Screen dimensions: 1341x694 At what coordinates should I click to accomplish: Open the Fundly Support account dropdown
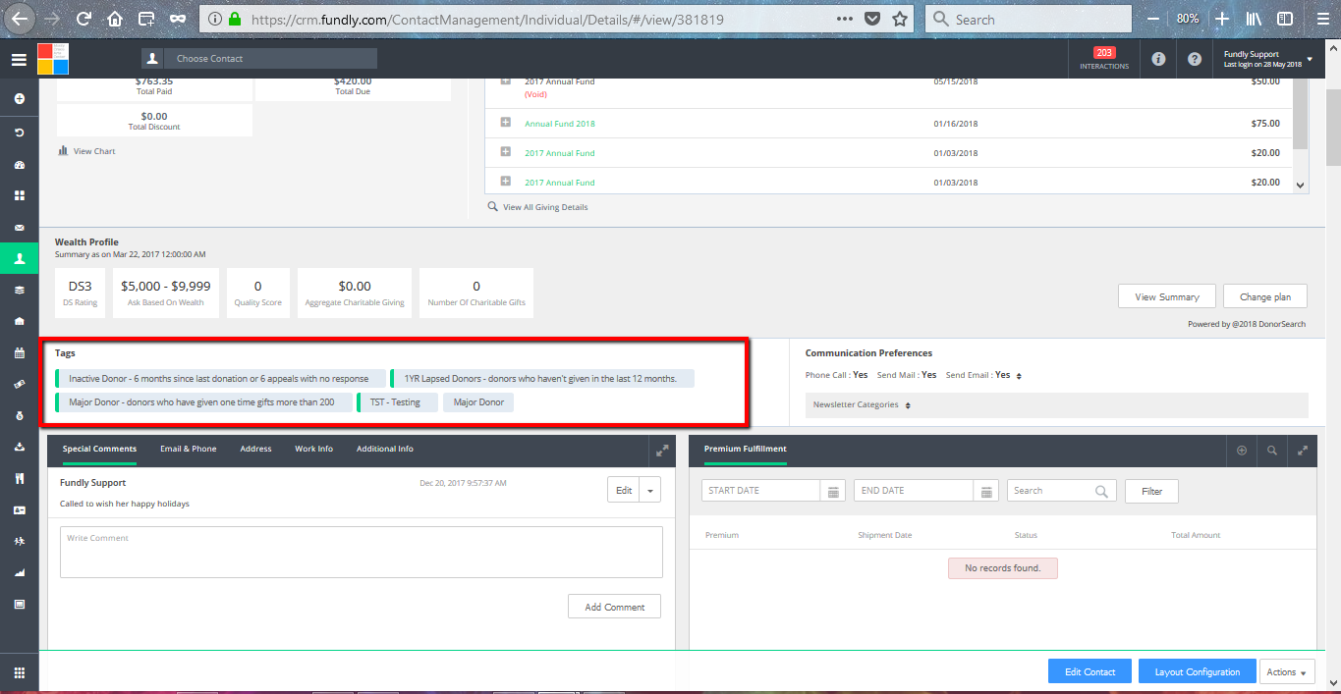[1267, 59]
